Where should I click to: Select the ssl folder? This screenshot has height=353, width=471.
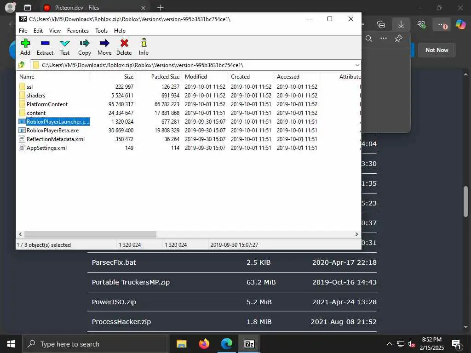pos(29,87)
